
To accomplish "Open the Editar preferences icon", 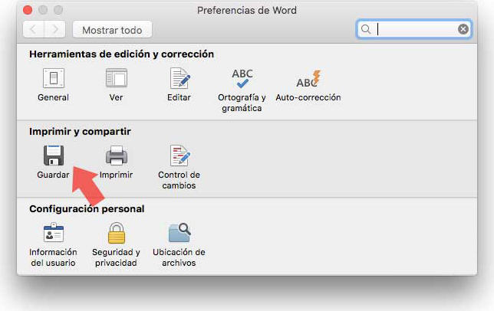I will 179,78.
